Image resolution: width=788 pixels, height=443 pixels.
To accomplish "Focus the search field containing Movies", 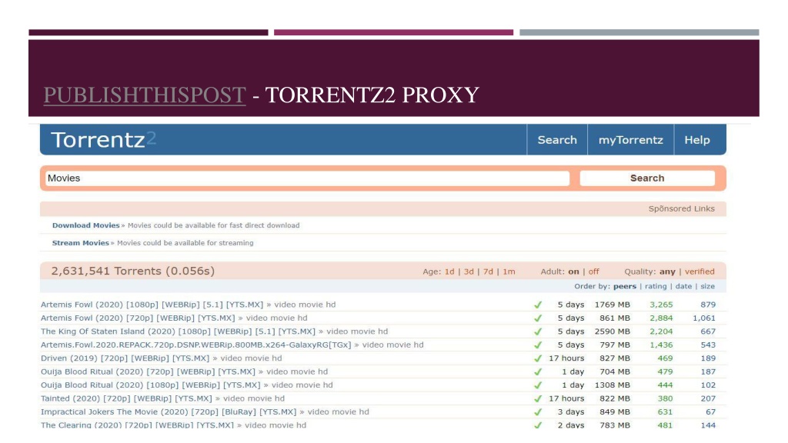I will click(x=308, y=178).
